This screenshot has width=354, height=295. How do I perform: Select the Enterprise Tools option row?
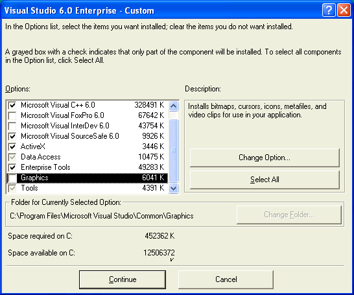(x=87, y=167)
